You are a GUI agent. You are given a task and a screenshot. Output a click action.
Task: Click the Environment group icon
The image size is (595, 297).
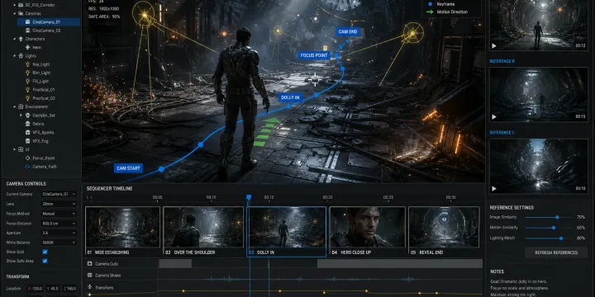pyautogui.click(x=21, y=106)
